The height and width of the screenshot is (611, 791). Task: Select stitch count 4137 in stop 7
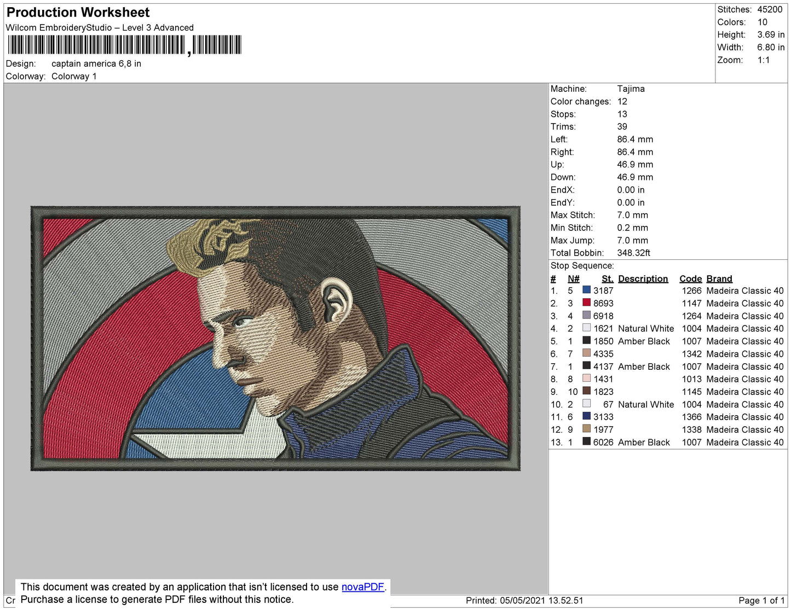coord(603,366)
